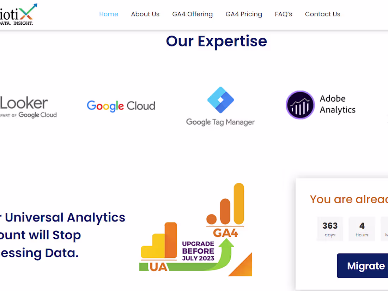The width and height of the screenshot is (388, 291).
Task: Click the Our Expertise heading
Action: coord(216,41)
